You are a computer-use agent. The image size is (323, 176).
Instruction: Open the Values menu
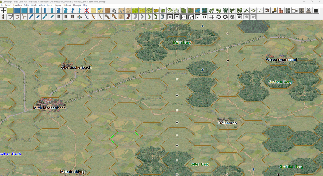pos(42,5)
